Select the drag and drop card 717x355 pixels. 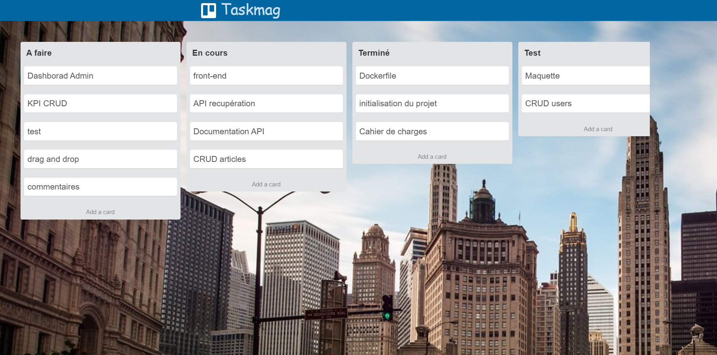(100, 159)
